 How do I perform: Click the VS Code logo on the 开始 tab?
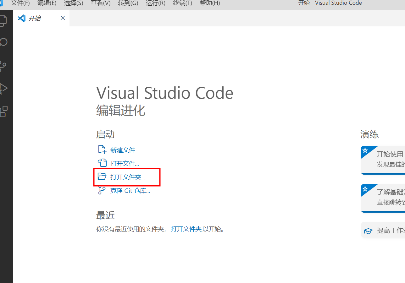click(22, 18)
